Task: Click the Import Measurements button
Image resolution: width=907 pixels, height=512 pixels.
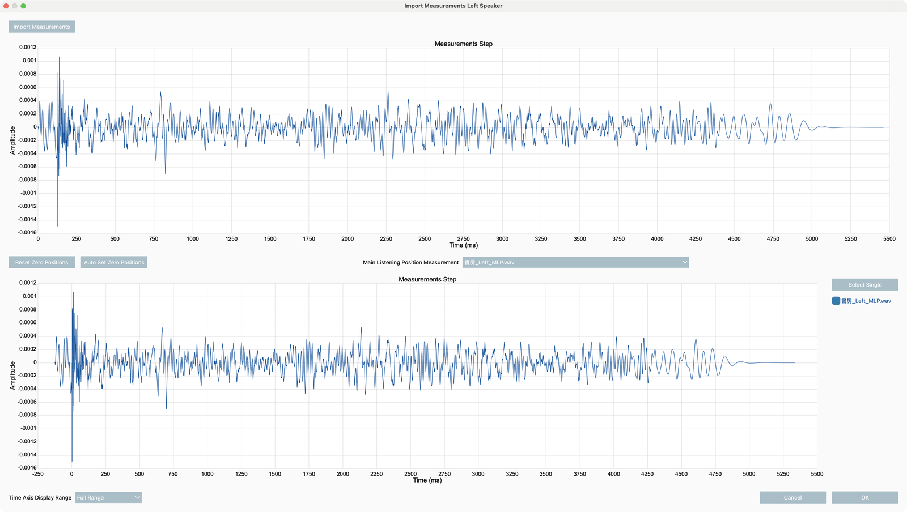Action: pos(41,27)
